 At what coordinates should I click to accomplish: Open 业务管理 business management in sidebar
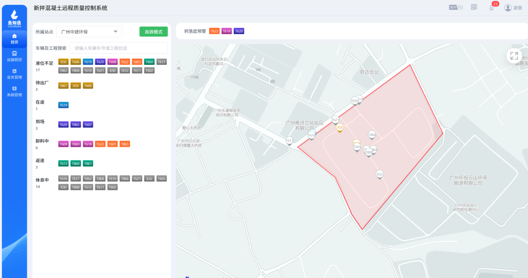(14, 74)
